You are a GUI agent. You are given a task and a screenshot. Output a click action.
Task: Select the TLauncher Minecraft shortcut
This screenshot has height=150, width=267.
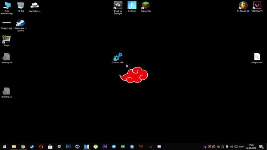pos(146,7)
